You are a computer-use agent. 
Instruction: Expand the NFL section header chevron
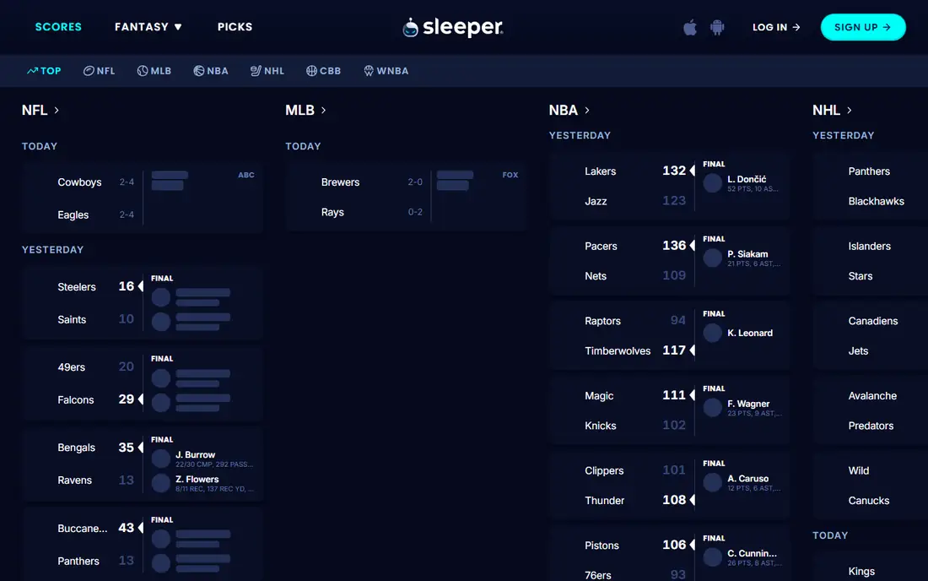tap(57, 110)
